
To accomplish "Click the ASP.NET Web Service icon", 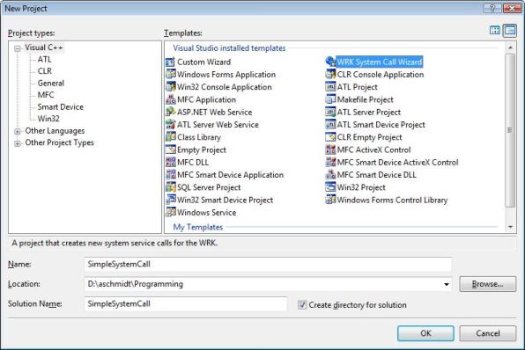I will (170, 112).
